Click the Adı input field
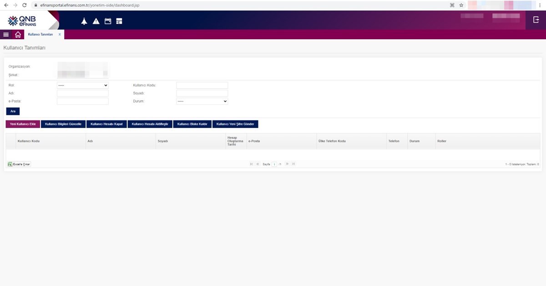The width and height of the screenshot is (546, 286). [83, 93]
